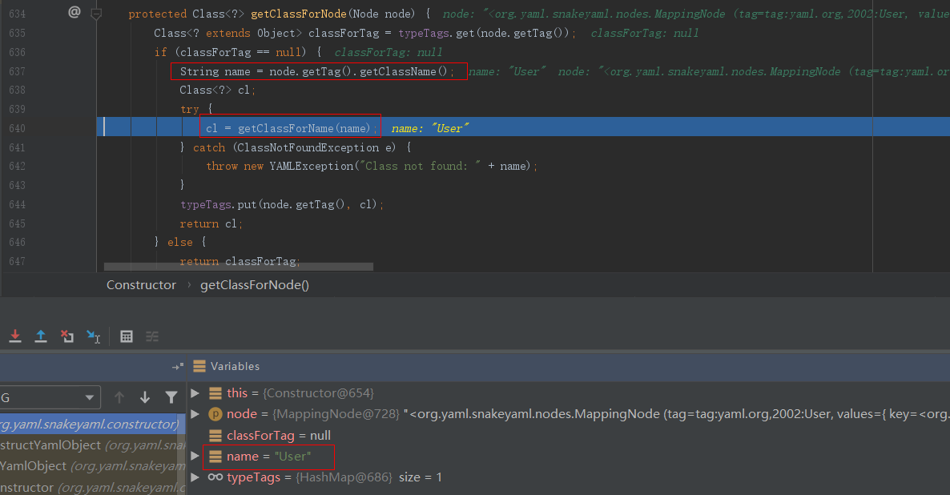Click the Trace Current Stream Chain icon
Screen dimensions: 950x495
click(152, 336)
